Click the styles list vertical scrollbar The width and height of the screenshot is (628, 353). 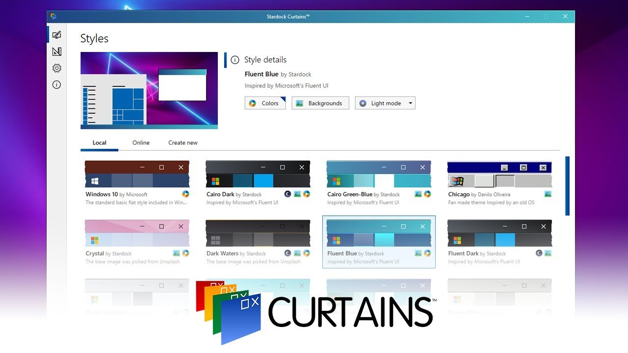pyautogui.click(x=568, y=186)
